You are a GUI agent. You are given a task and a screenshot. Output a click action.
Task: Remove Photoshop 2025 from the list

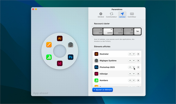coord(138,67)
